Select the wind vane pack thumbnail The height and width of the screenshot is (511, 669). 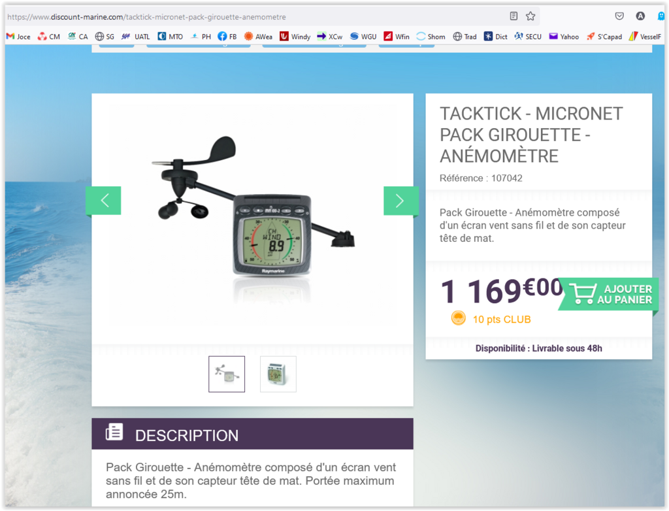click(x=227, y=374)
